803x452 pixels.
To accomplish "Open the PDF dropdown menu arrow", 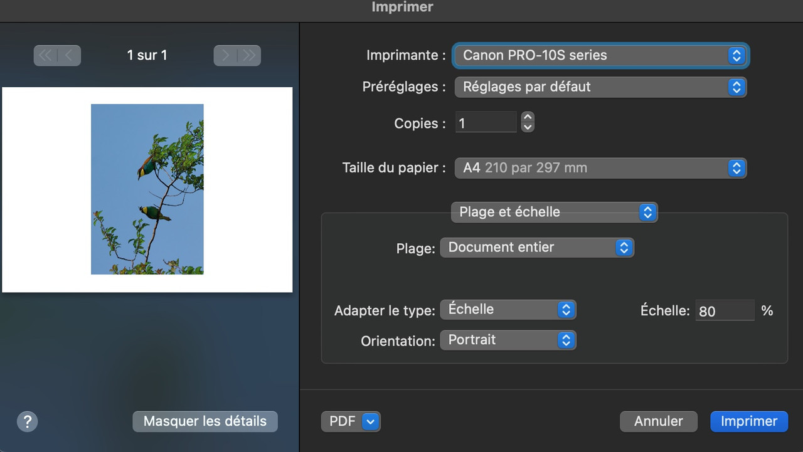I will [x=370, y=421].
